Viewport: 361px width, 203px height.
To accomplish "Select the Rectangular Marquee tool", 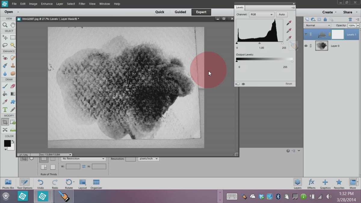I will click(13, 37).
